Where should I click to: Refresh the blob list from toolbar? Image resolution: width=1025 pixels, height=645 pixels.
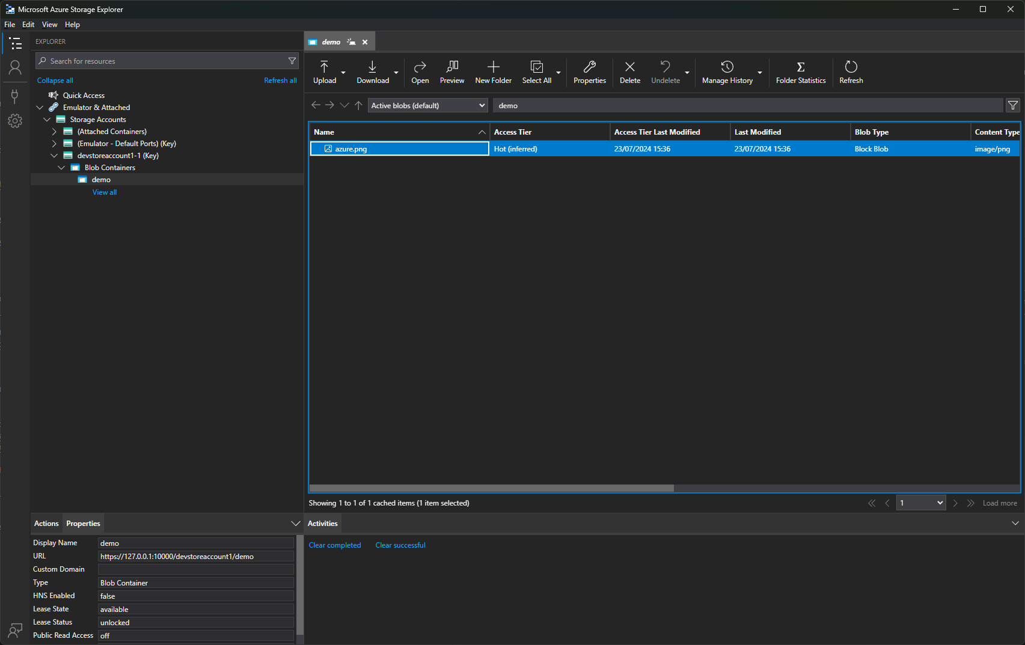click(x=851, y=73)
